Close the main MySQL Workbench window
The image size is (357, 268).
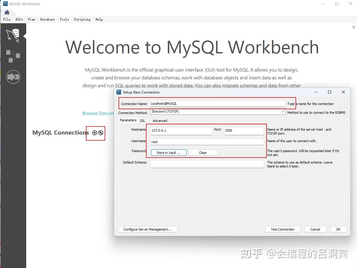[x=351, y=4]
